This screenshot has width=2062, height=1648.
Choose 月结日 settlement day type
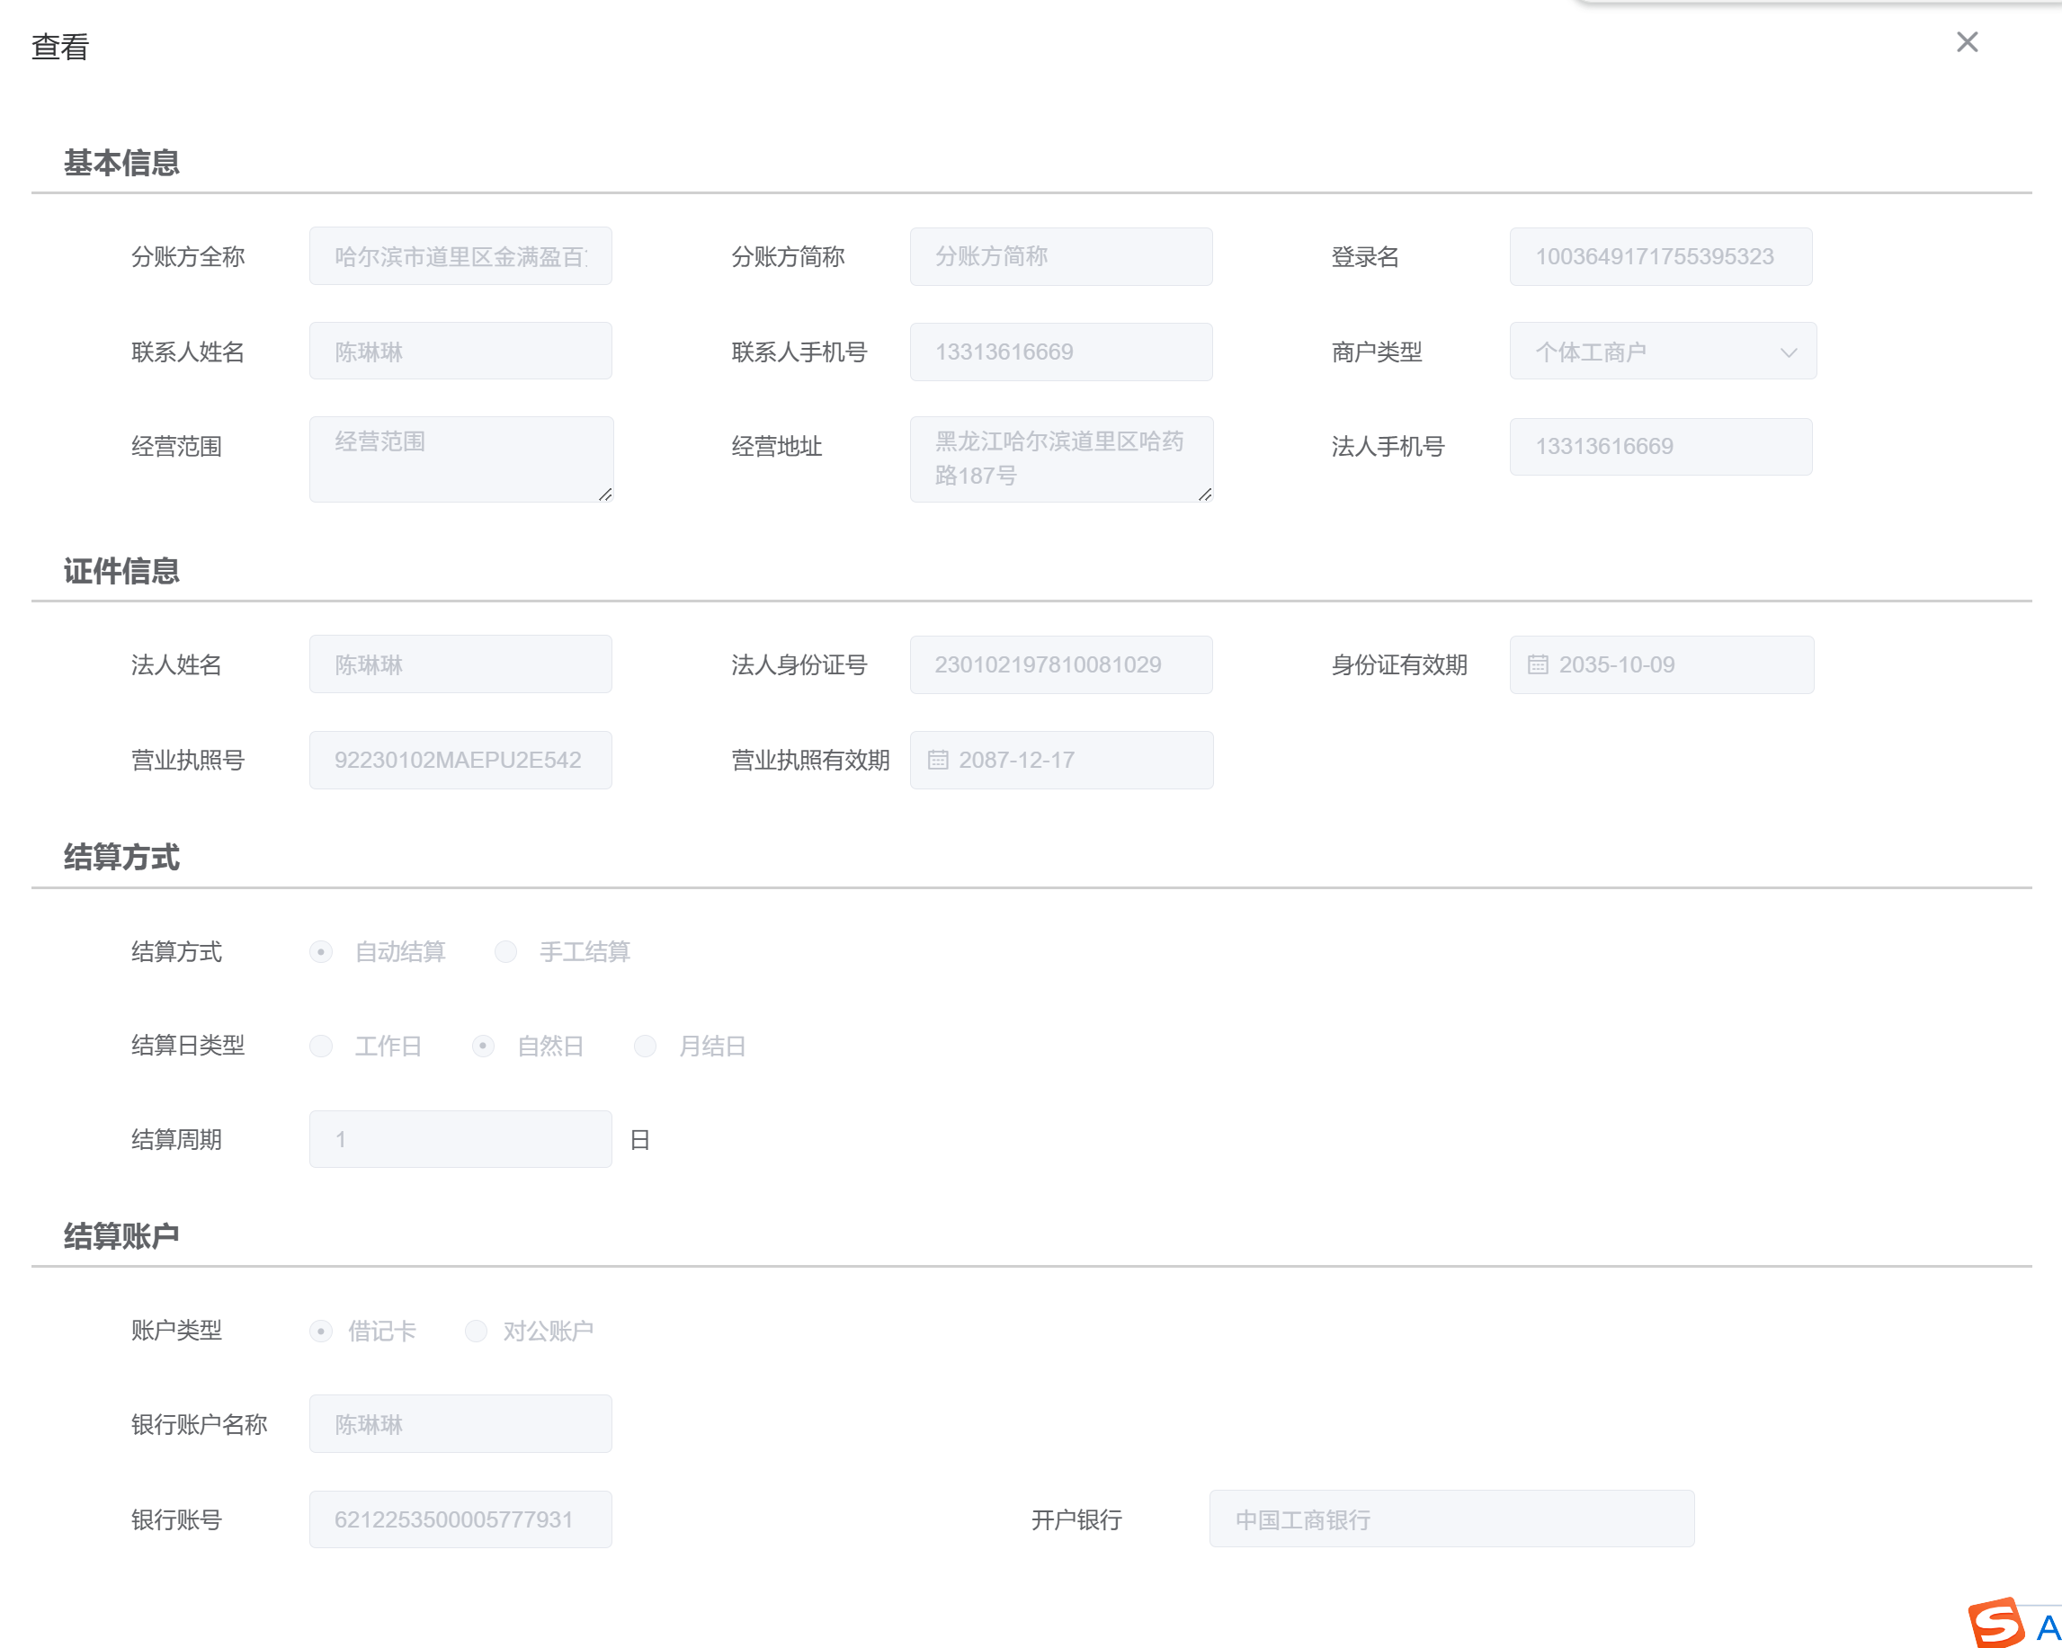[646, 1046]
